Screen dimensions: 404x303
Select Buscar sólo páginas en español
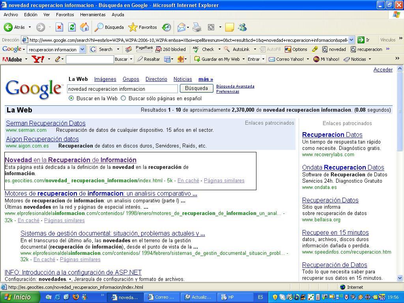(123, 98)
